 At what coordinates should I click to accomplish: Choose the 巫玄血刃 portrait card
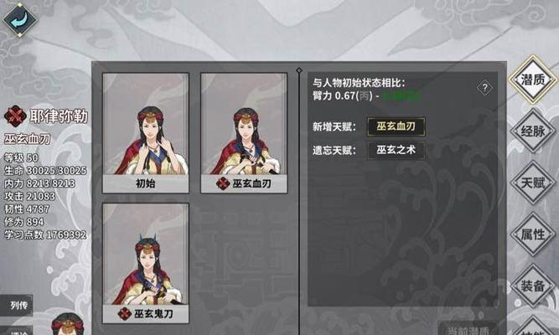[x=244, y=133]
